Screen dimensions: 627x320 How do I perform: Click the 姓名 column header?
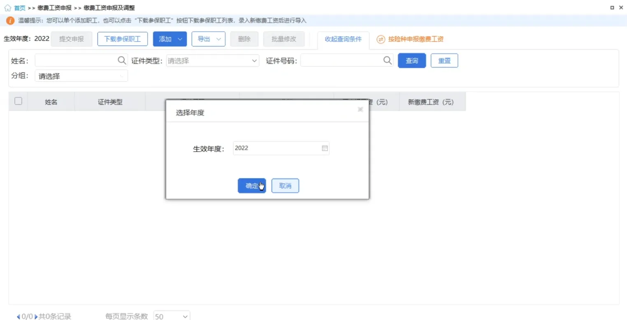click(x=51, y=102)
